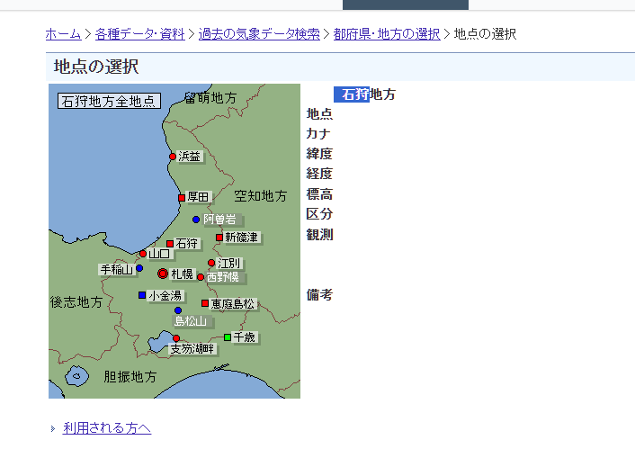Viewport: 635px width, 449px height.
Task: Click the 小金湯 station name label
Action: 165,295
